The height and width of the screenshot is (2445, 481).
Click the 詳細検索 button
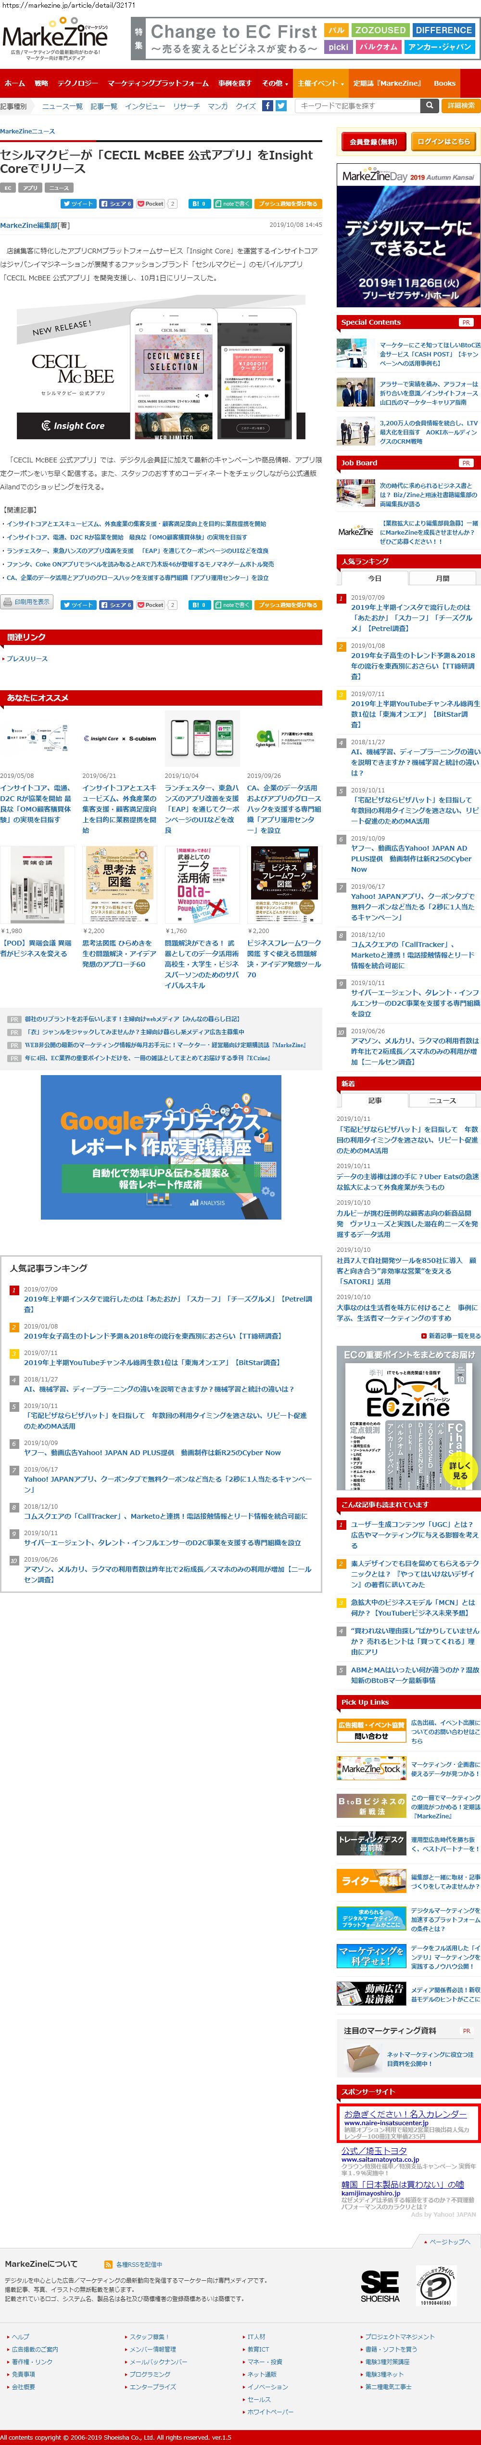pyautogui.click(x=461, y=105)
